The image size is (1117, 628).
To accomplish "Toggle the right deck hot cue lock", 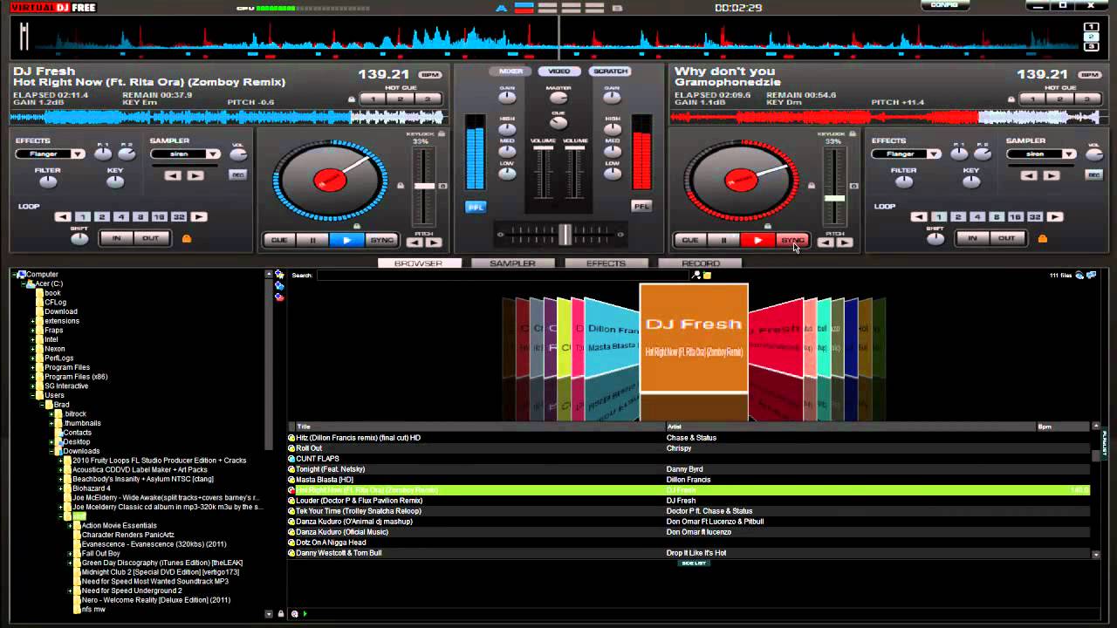I will tap(1011, 99).
